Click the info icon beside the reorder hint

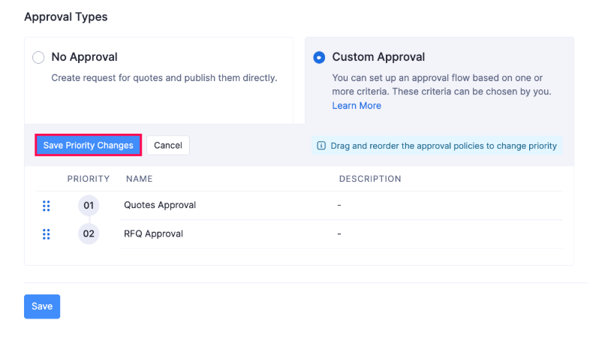[321, 146]
